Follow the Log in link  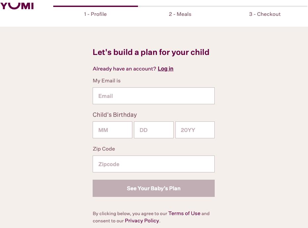pos(165,69)
